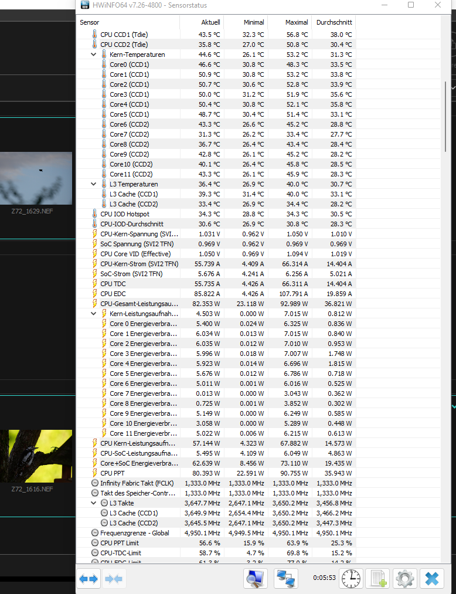Click the Aktuell column header
This screenshot has width=456, height=594.
202,22
